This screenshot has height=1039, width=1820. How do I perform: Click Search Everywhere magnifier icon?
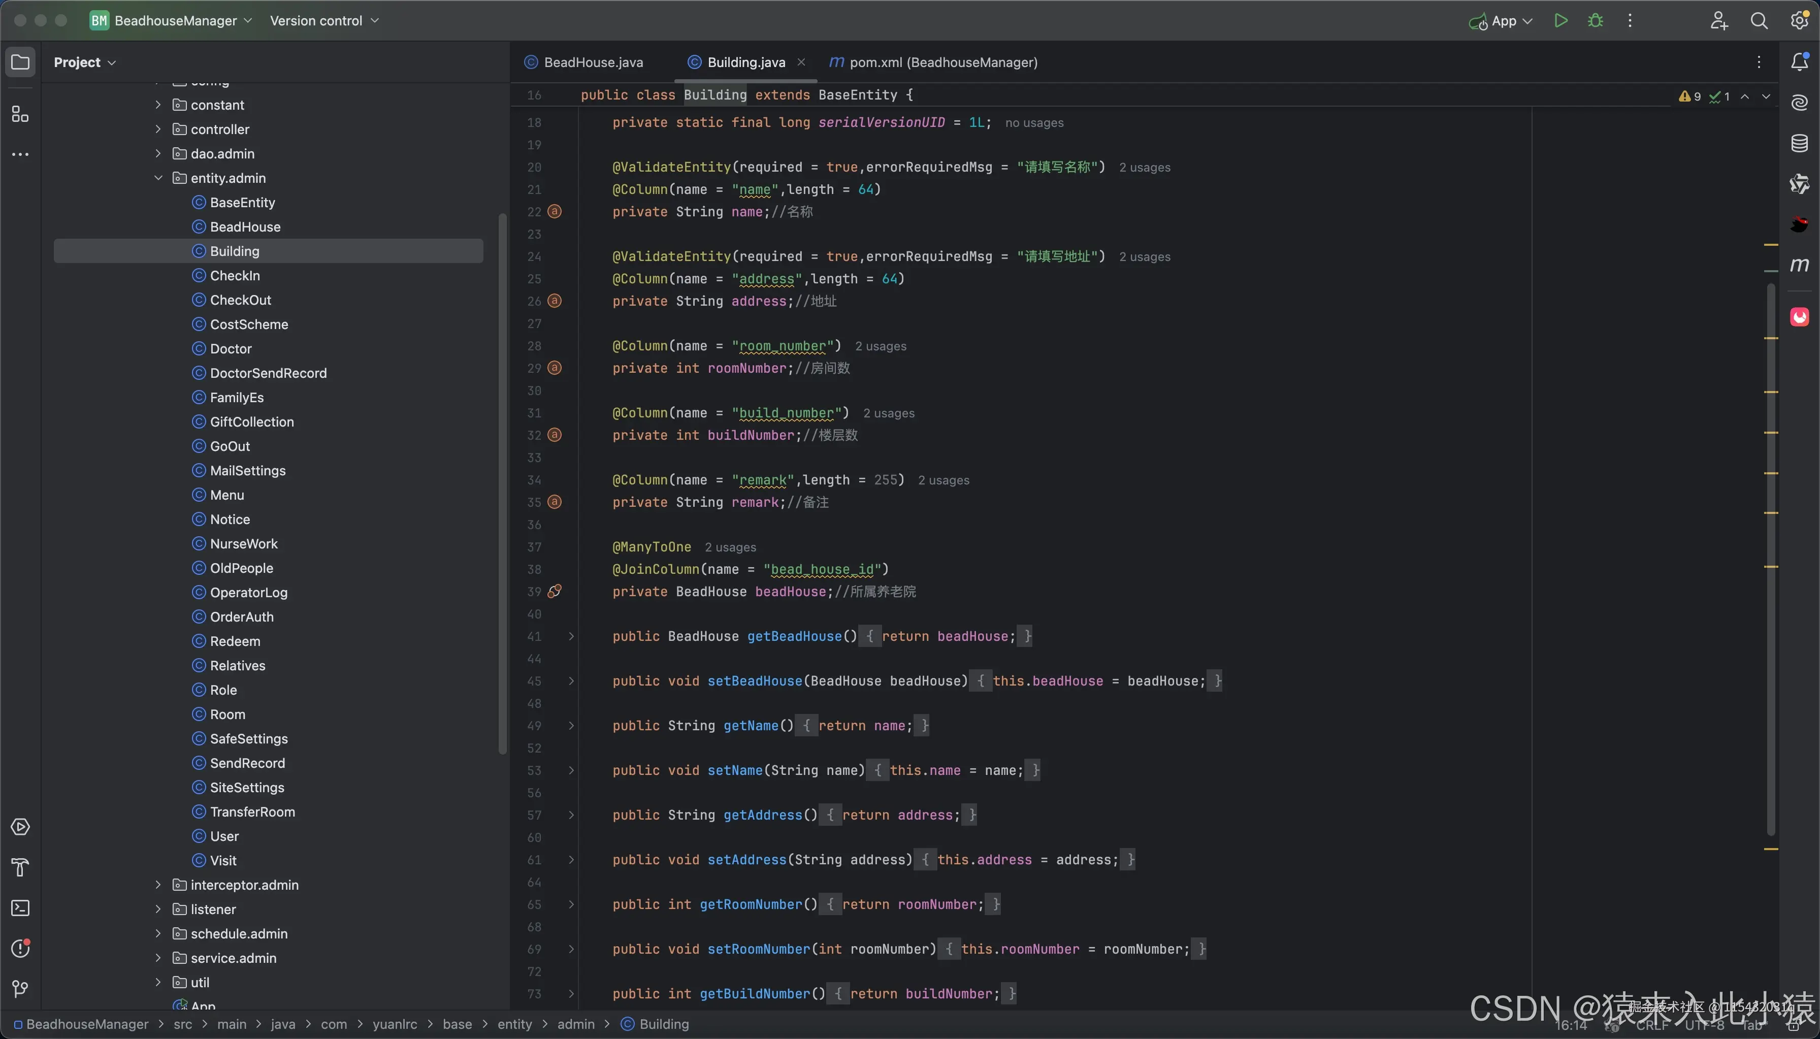click(x=1759, y=21)
